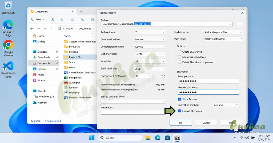The width and height of the screenshot is (273, 143).
Task: Open Edge from the taskbar
Action: (x=158, y=138)
